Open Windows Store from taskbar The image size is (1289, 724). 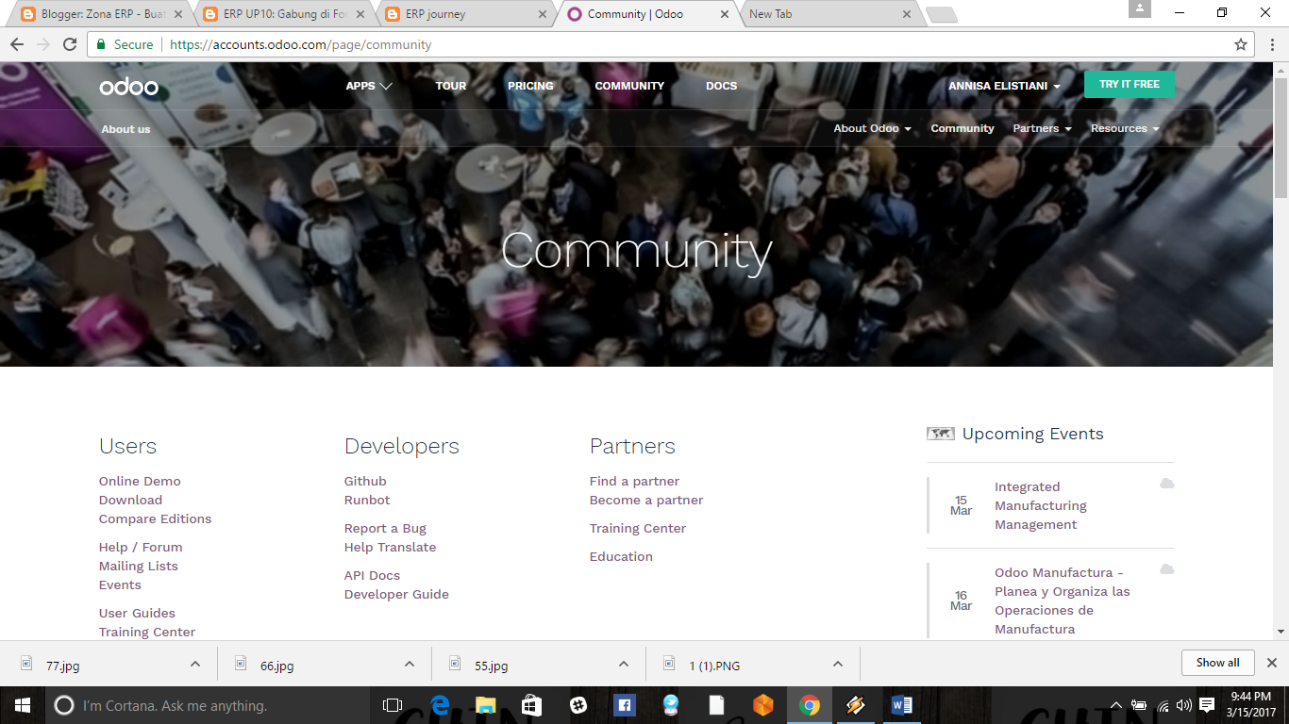coord(532,705)
